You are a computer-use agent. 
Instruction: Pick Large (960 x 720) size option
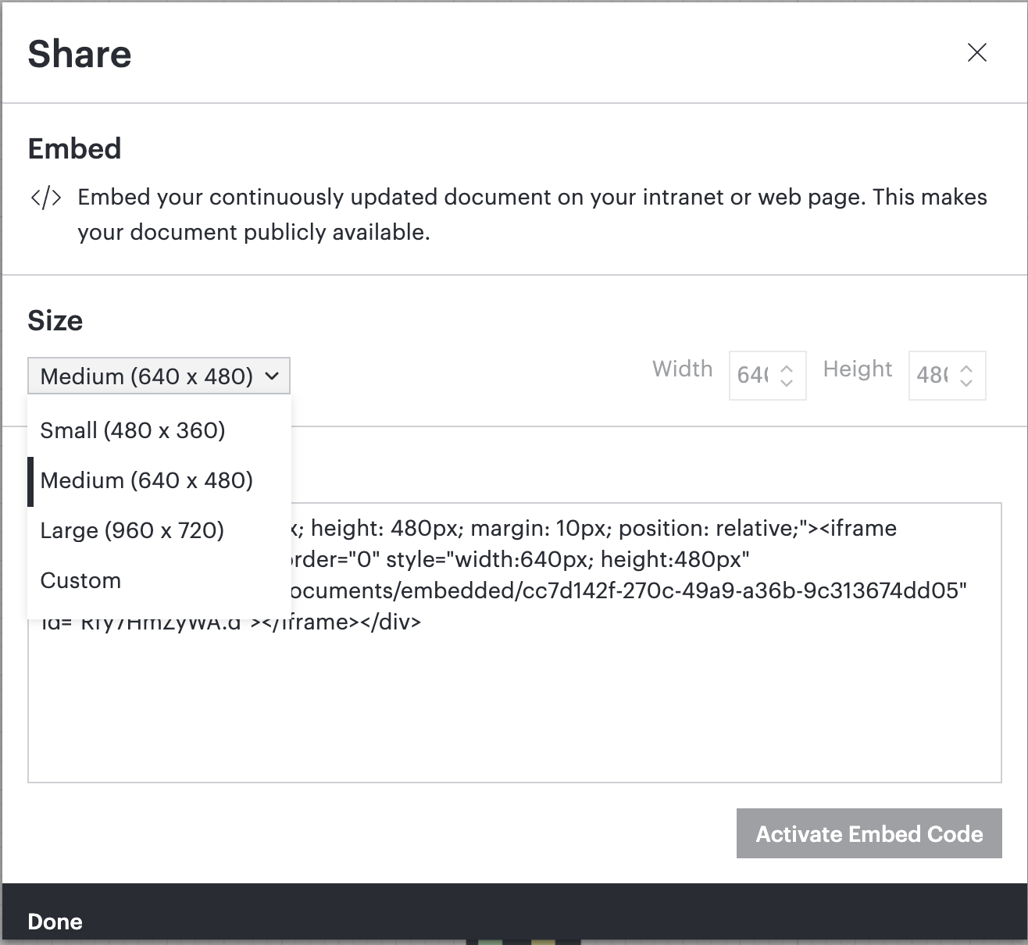pos(159,530)
